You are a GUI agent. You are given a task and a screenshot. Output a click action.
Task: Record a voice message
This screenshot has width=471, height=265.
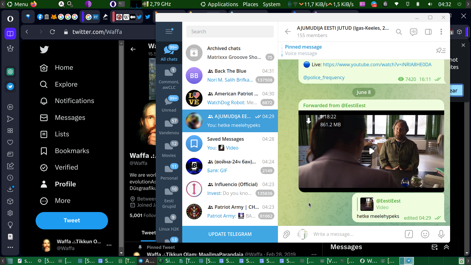pos(441,234)
